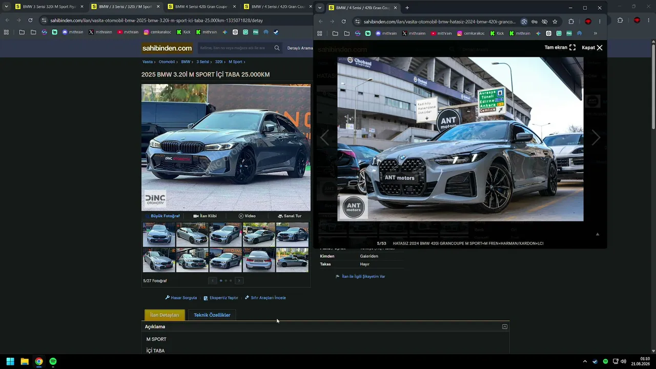The width and height of the screenshot is (656, 369).
Task: Click the search magnifier beside the sahibinden search box
Action: (277, 48)
